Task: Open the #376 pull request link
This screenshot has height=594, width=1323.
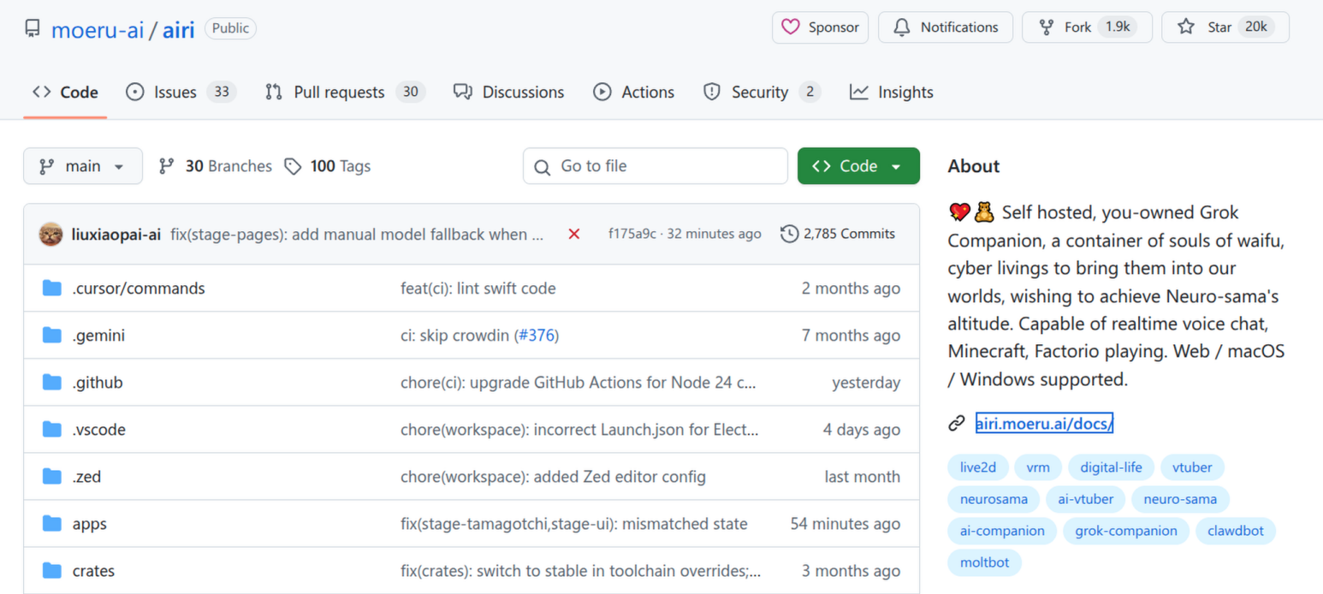Action: [x=536, y=336]
